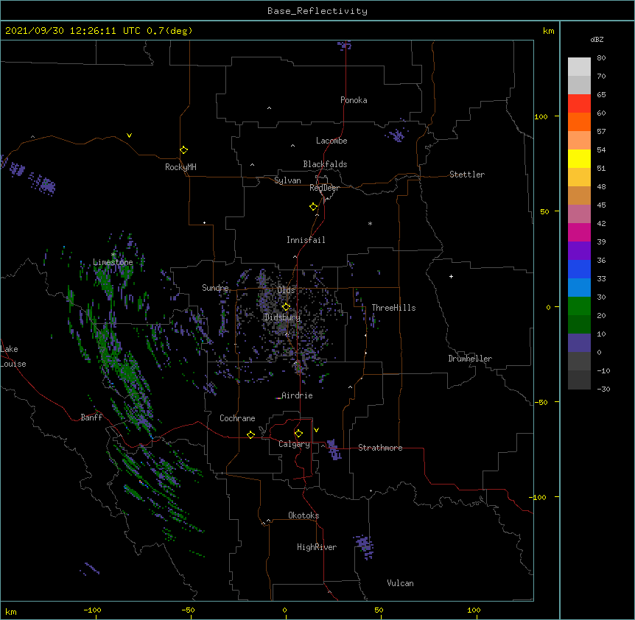Click the 100 tick on the right axis

coord(541,116)
